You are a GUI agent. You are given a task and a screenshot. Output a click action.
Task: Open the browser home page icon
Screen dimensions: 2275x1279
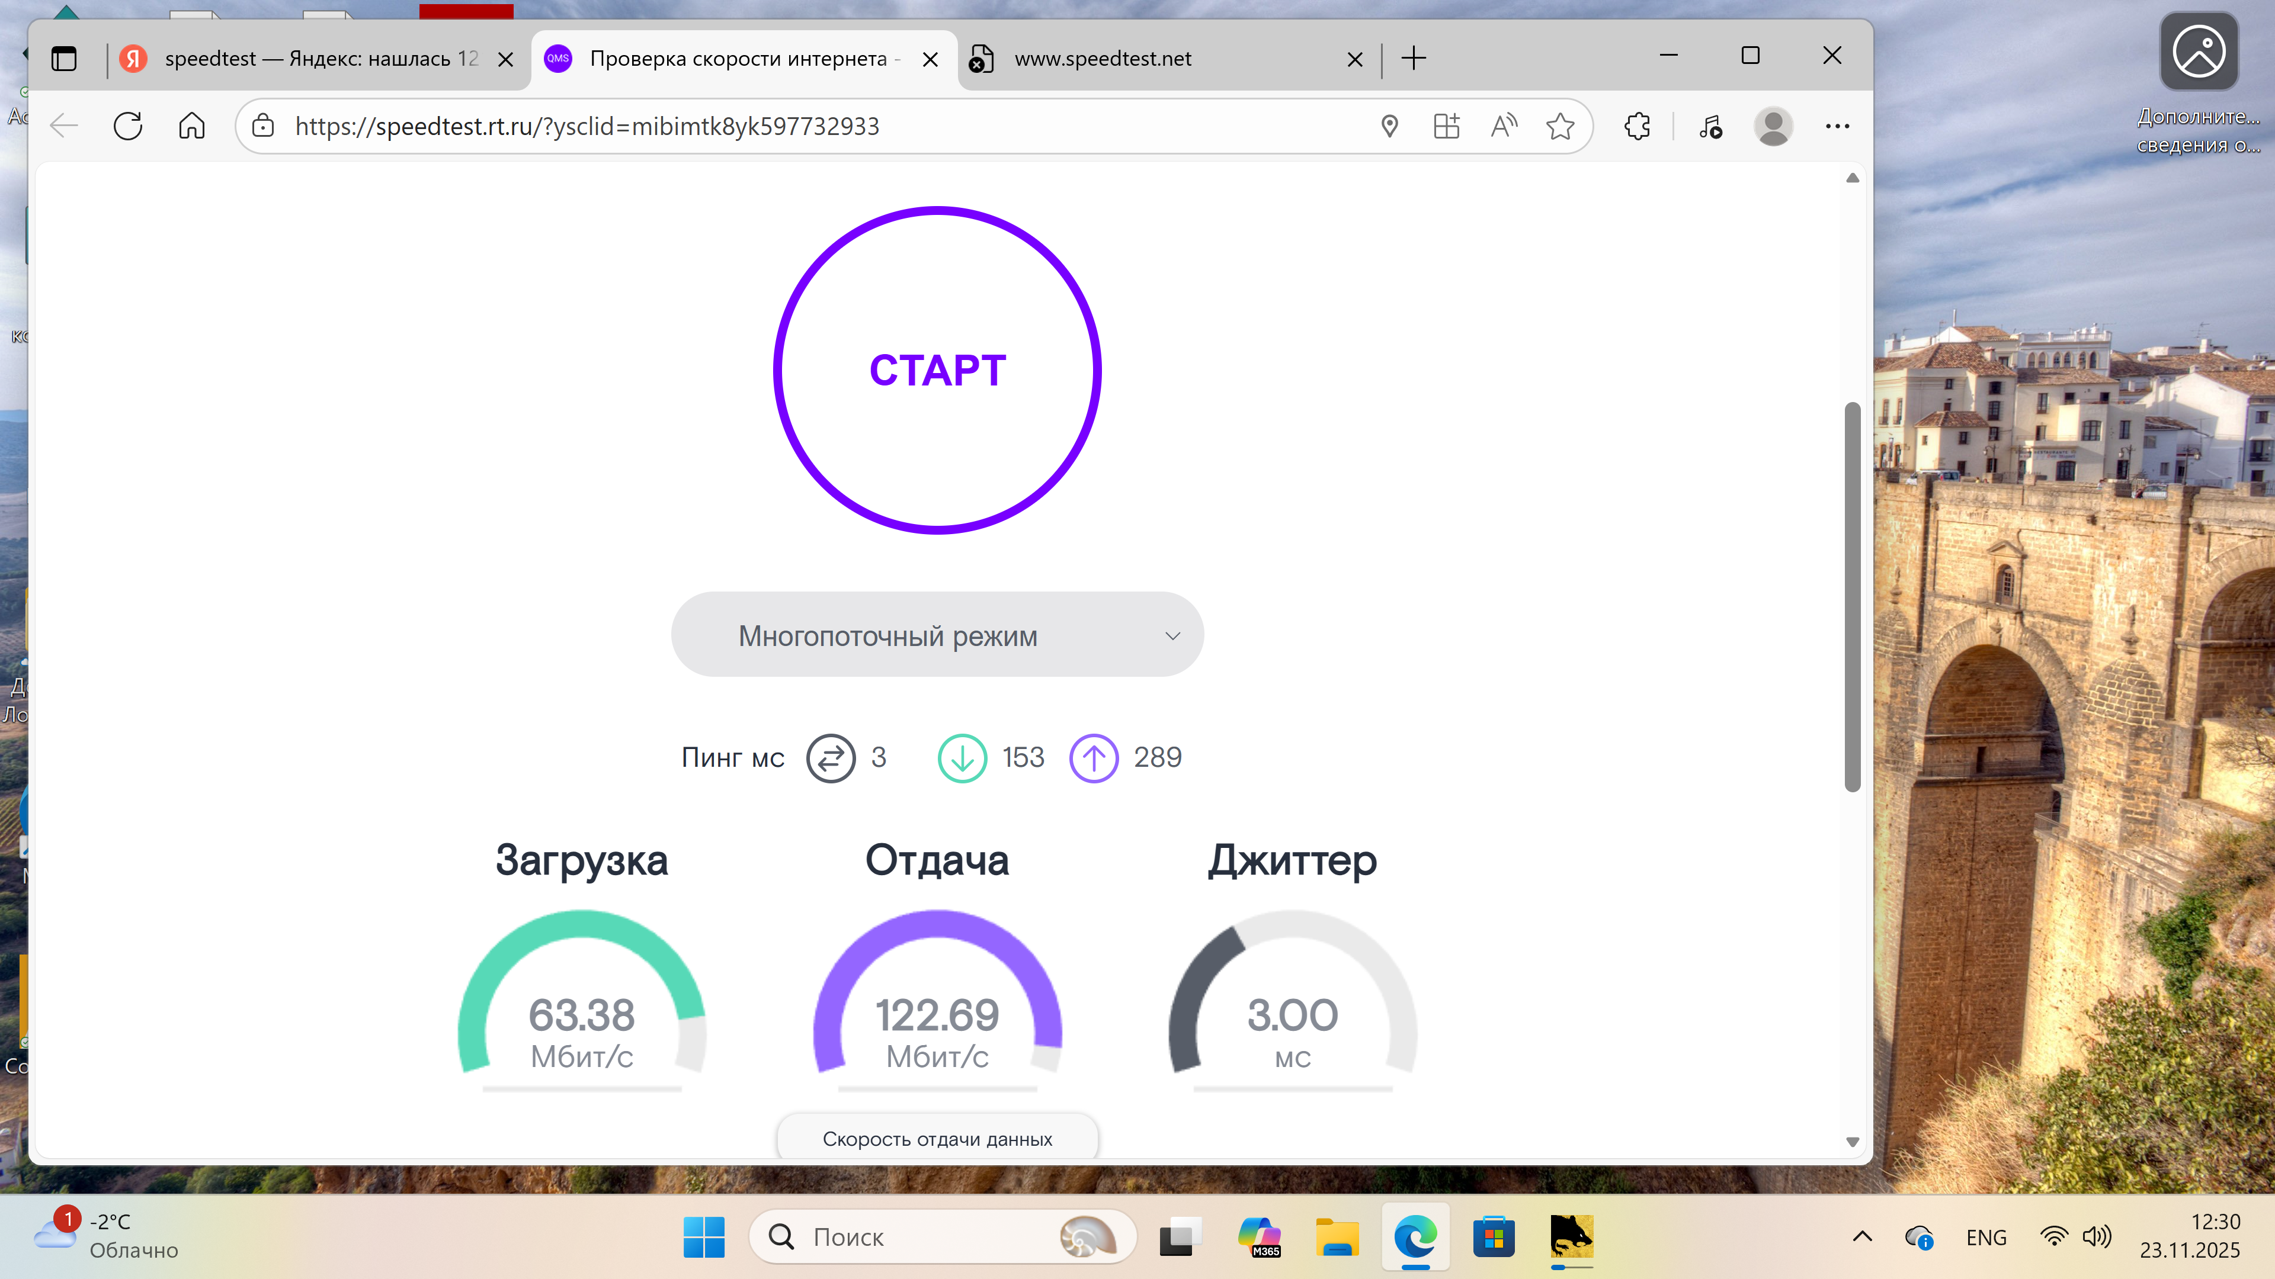(191, 126)
